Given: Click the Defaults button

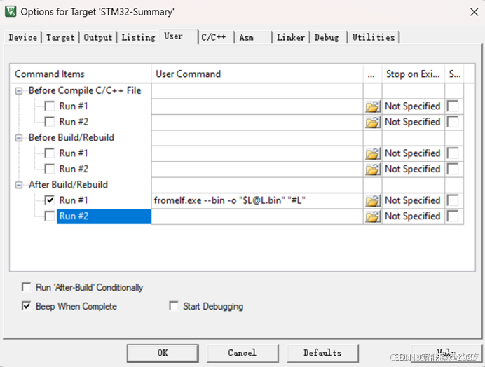Looking at the screenshot, I should click(322, 353).
